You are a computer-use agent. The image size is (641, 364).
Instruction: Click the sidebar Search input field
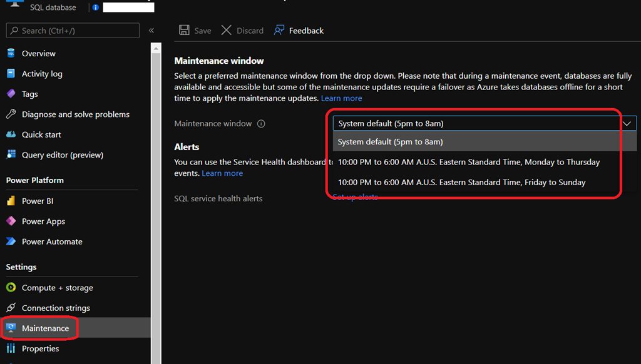73,31
